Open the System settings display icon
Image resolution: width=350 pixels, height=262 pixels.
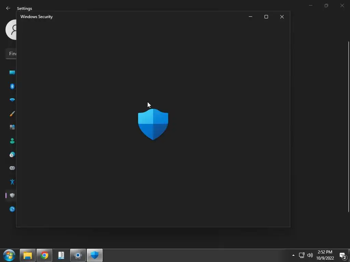tap(12, 73)
